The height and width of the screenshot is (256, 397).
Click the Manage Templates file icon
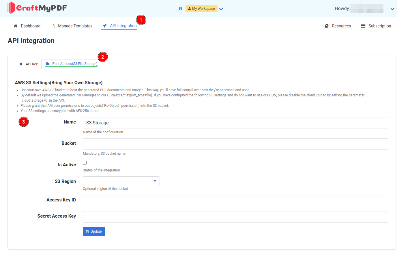(53, 26)
